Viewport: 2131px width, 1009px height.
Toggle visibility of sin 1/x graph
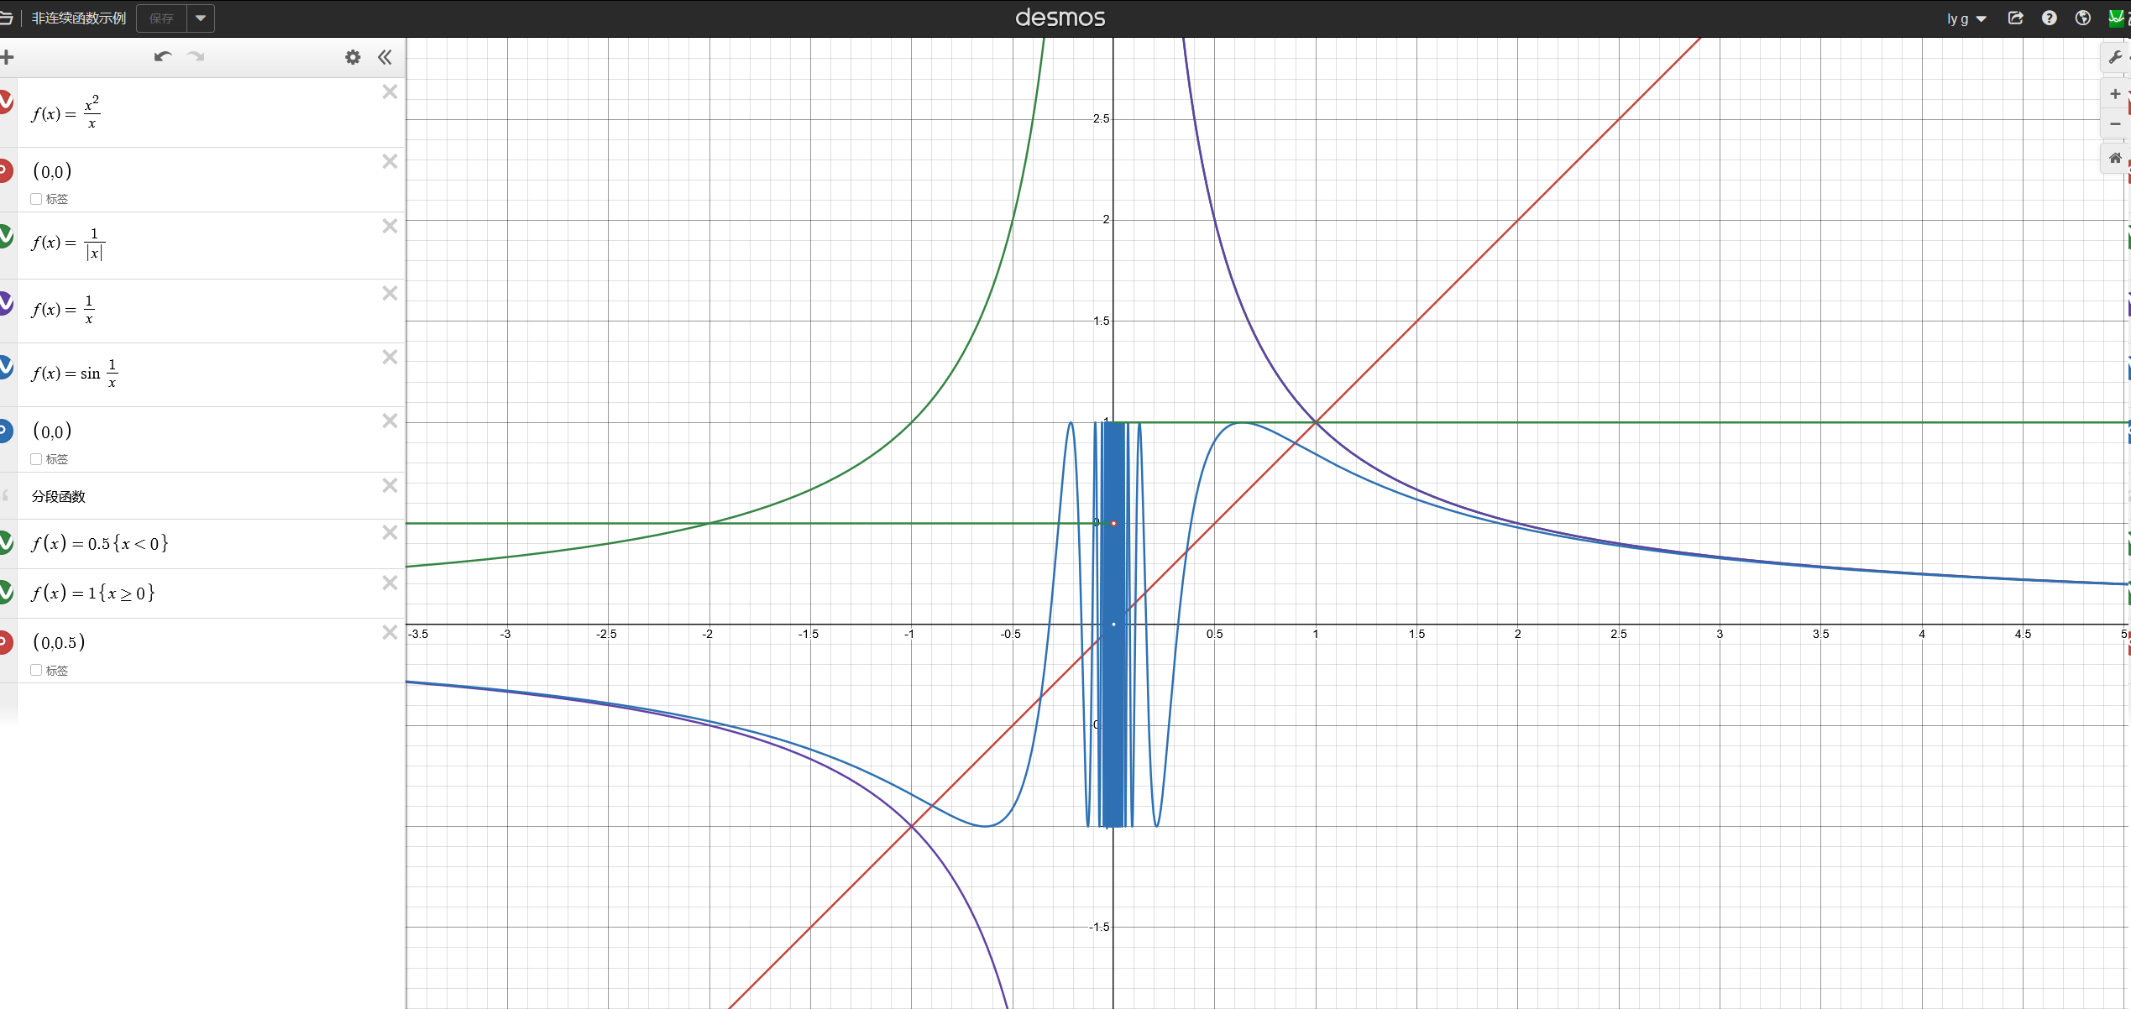click(x=6, y=367)
